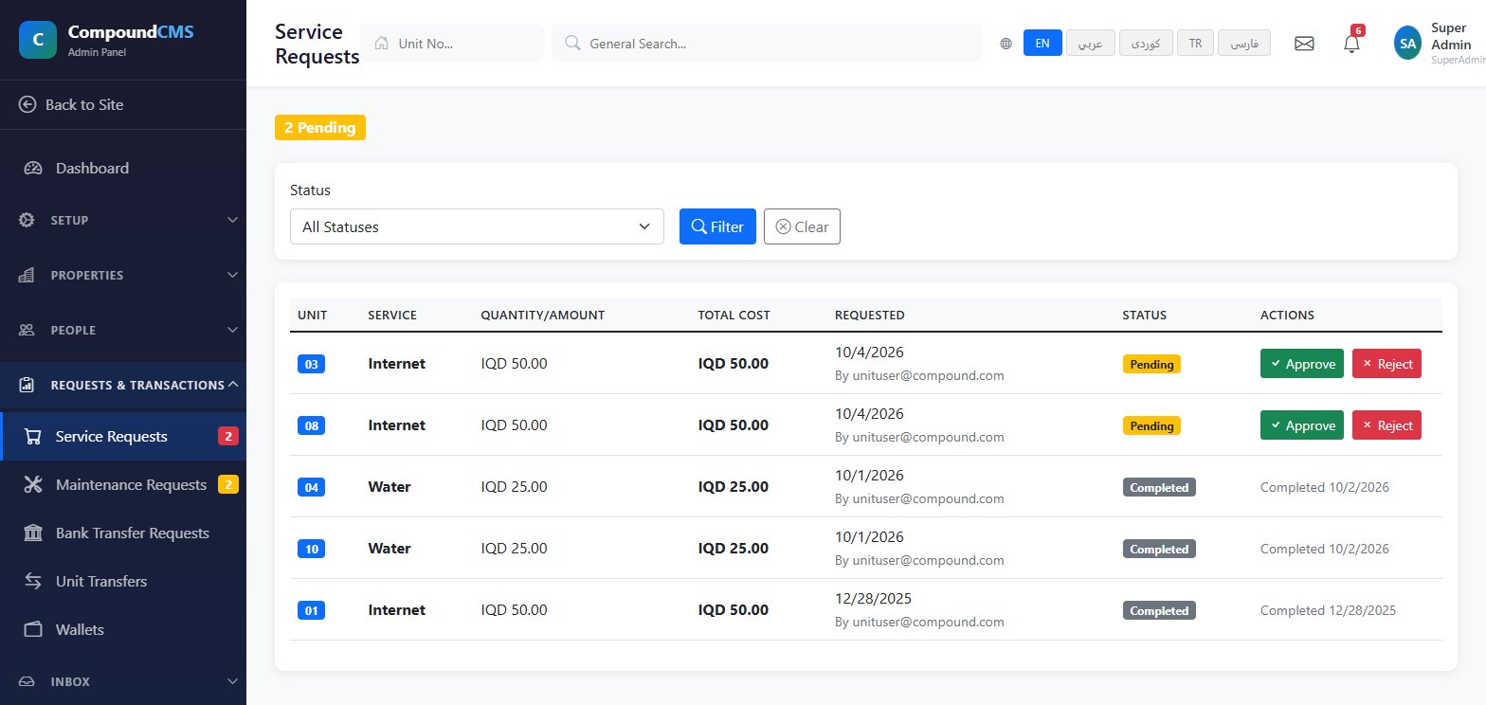The width and height of the screenshot is (1486, 705).
Task: Open Wallets menu item
Action: pos(123,629)
